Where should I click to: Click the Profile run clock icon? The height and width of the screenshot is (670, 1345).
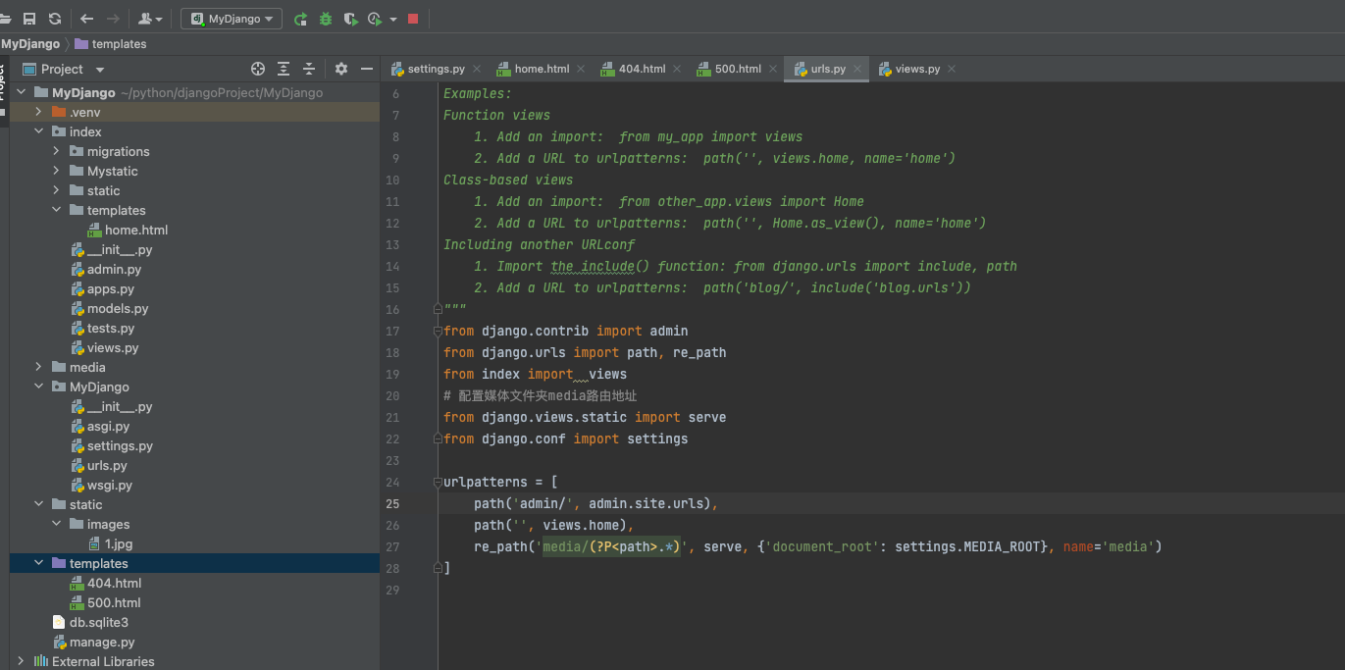(375, 19)
